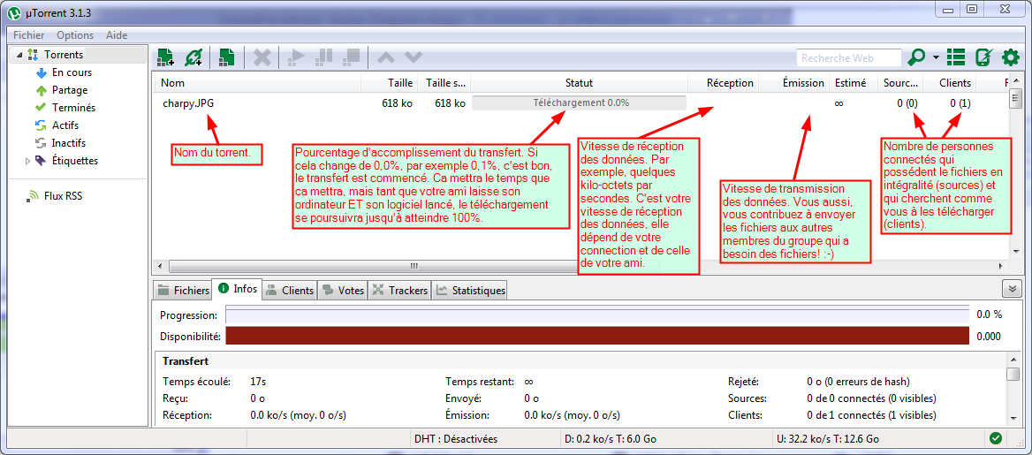Screen dimensions: 1032x455
Task: Open the Options menu
Action: coord(75,35)
